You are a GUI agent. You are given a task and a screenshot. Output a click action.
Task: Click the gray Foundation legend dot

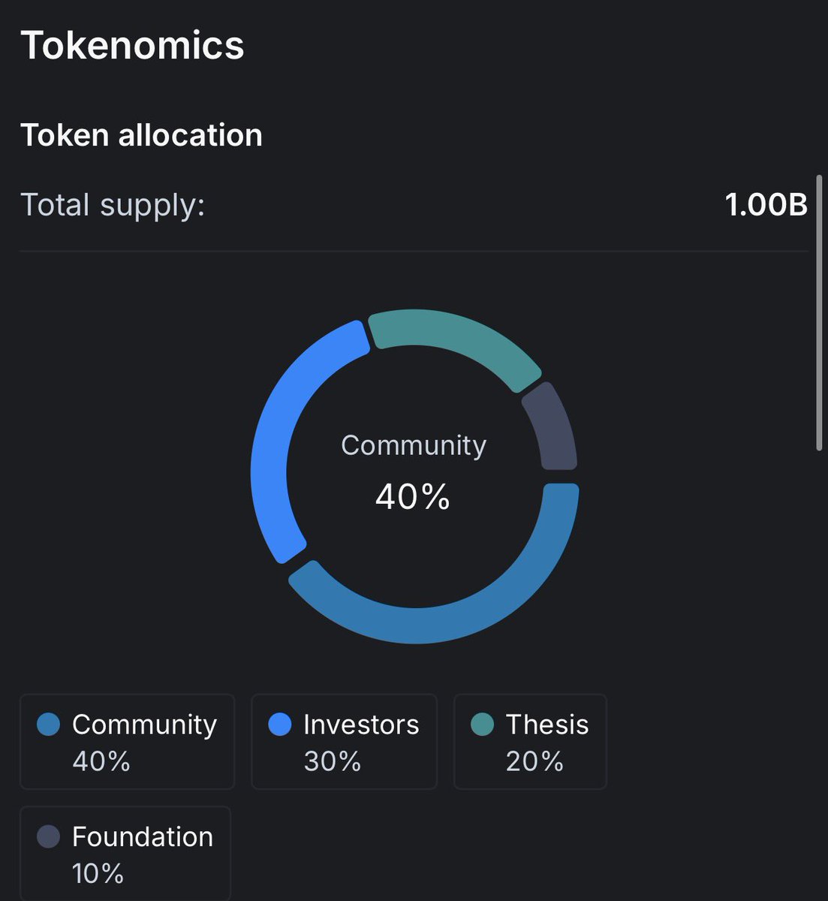tap(48, 836)
